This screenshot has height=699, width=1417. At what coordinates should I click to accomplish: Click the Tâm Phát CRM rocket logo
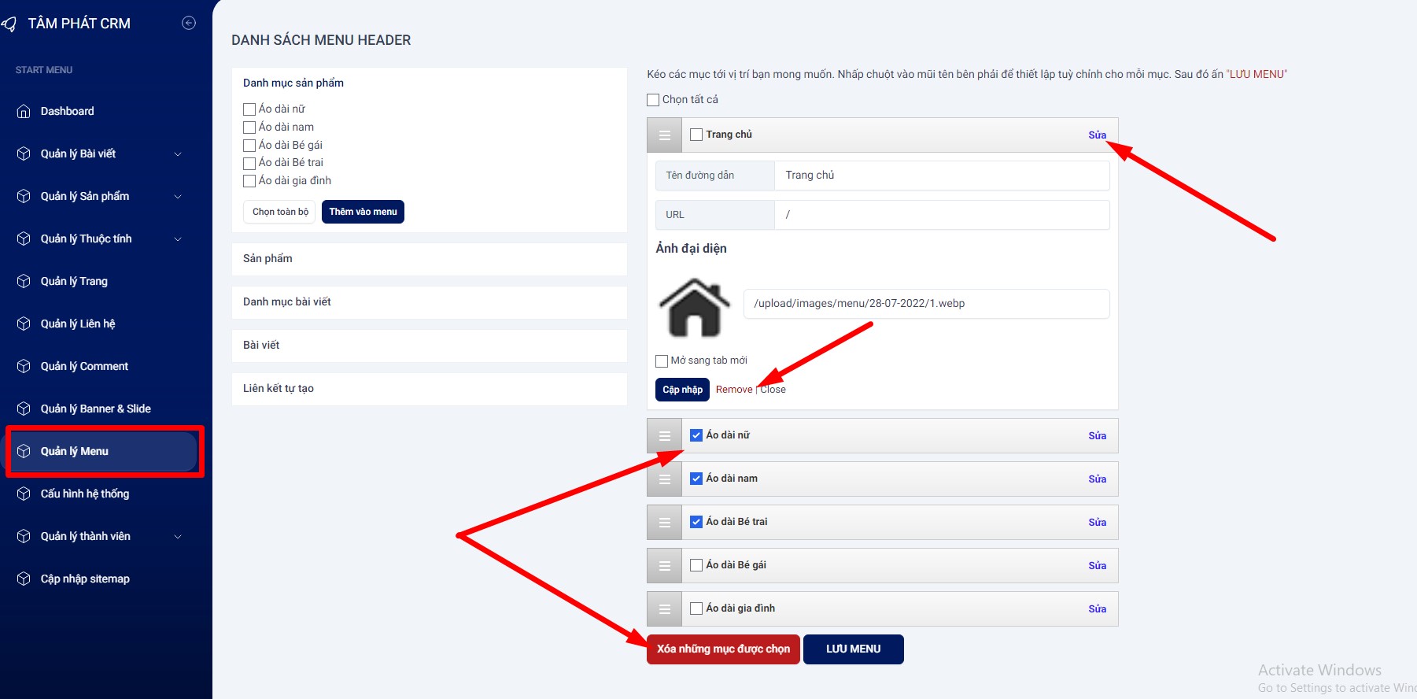9,24
